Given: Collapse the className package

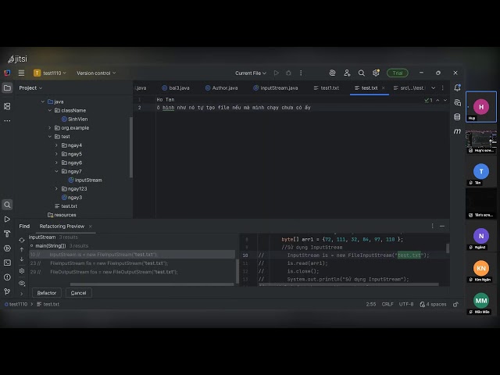Looking at the screenshot, I should pos(50,110).
